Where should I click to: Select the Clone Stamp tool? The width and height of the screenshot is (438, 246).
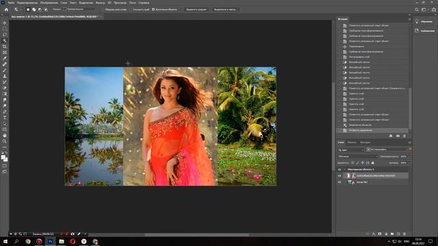point(5,76)
